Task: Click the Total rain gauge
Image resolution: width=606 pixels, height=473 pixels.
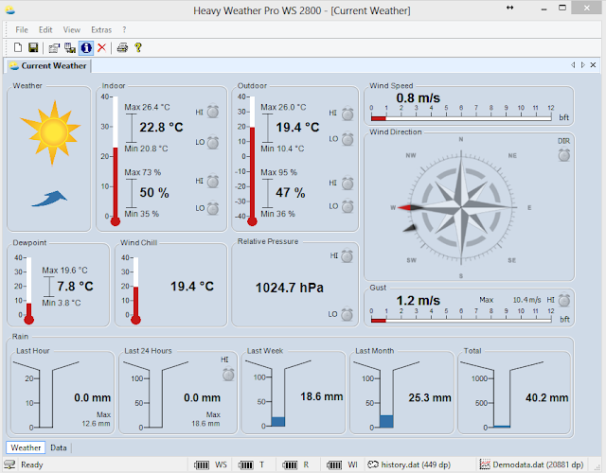Action: (502, 394)
